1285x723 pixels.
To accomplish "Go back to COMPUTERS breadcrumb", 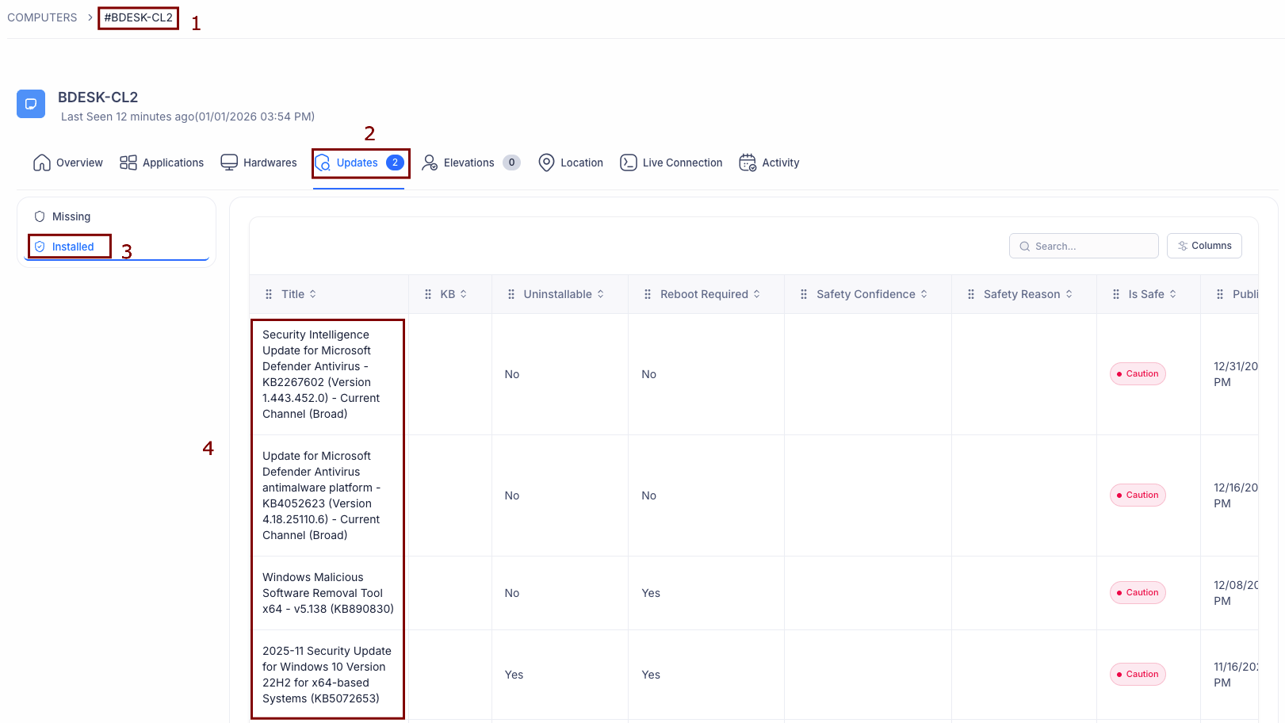I will [x=42, y=17].
